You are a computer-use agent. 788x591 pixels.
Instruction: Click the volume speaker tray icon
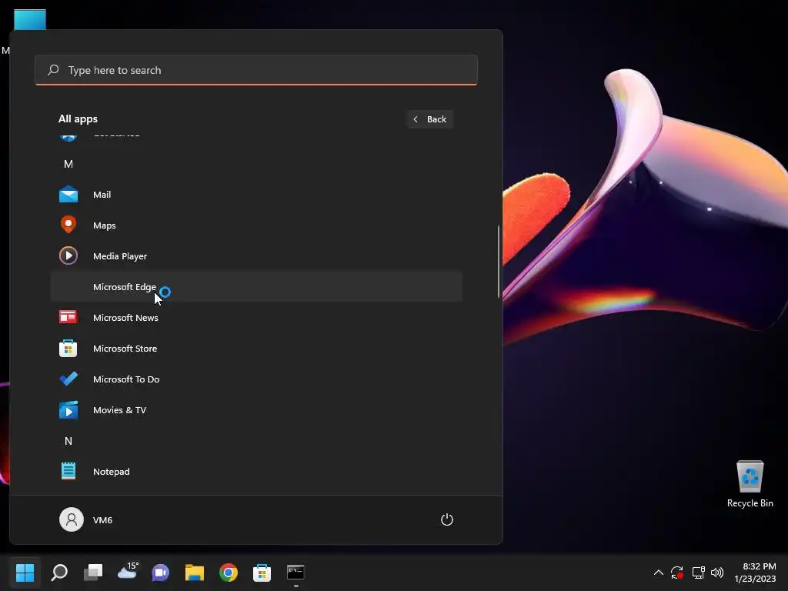pyautogui.click(x=717, y=573)
